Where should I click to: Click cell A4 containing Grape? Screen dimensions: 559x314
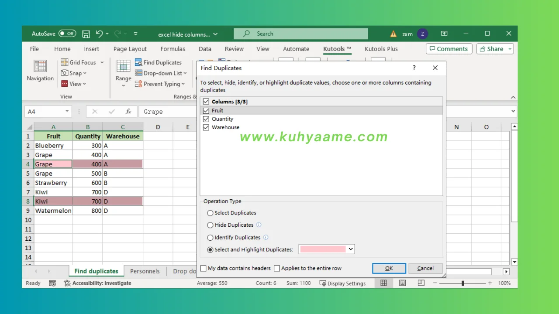(53, 164)
